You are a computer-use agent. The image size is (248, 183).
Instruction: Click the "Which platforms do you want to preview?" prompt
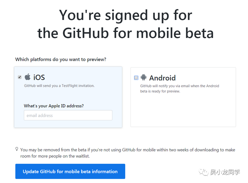(60, 59)
